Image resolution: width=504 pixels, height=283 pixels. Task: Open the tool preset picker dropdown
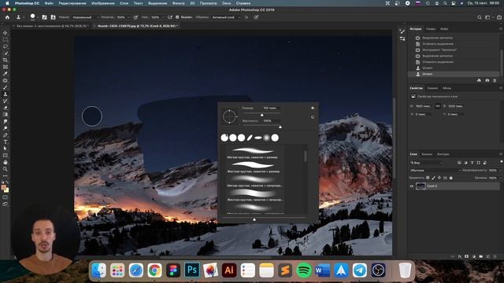20,17
